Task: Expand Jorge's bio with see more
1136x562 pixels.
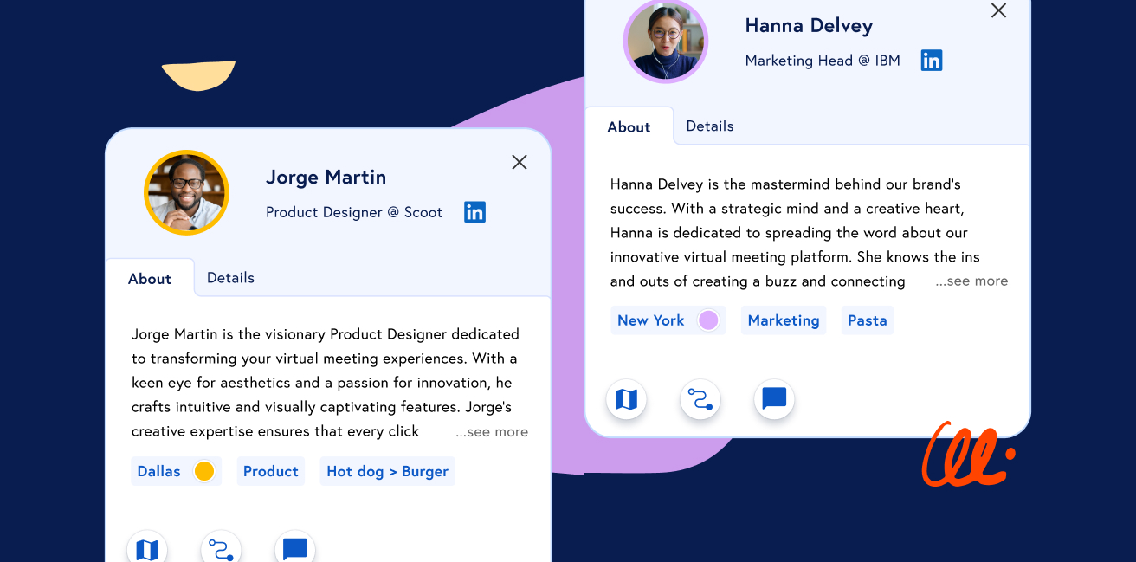Action: coord(492,432)
